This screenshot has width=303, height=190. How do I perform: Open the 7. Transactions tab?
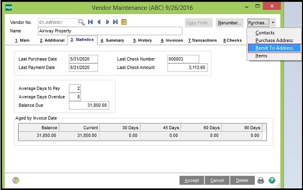pyautogui.click(x=202, y=40)
